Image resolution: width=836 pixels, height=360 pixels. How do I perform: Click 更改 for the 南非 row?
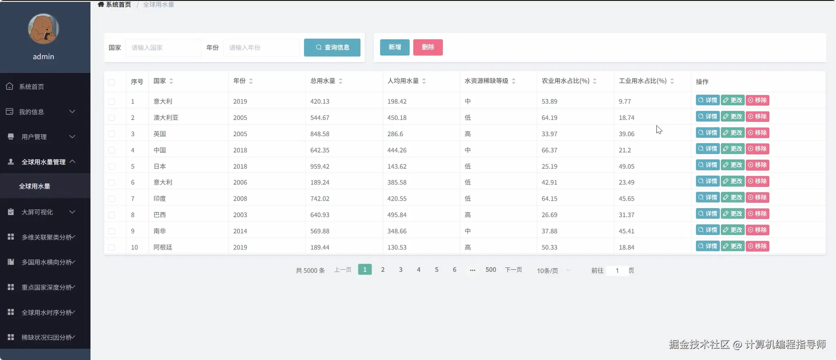click(x=733, y=230)
